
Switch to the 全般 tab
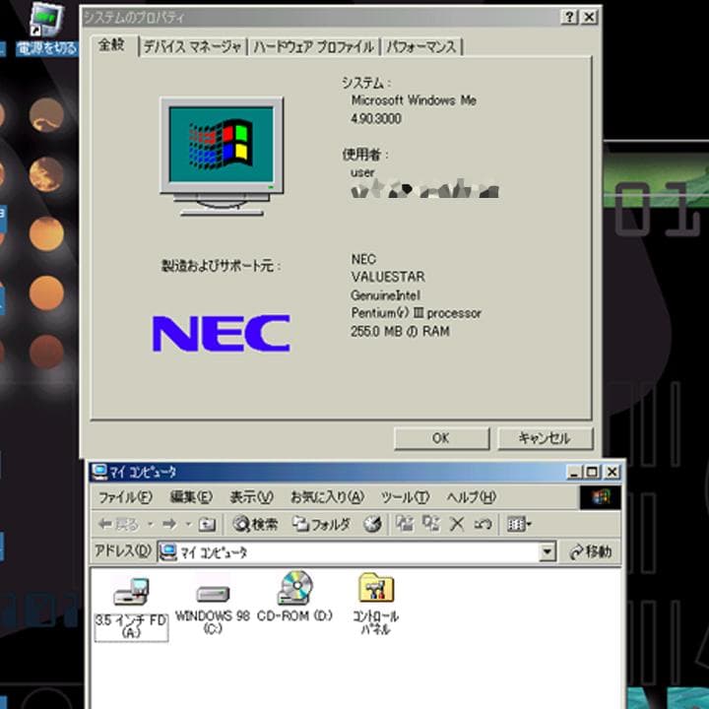[x=111, y=44]
